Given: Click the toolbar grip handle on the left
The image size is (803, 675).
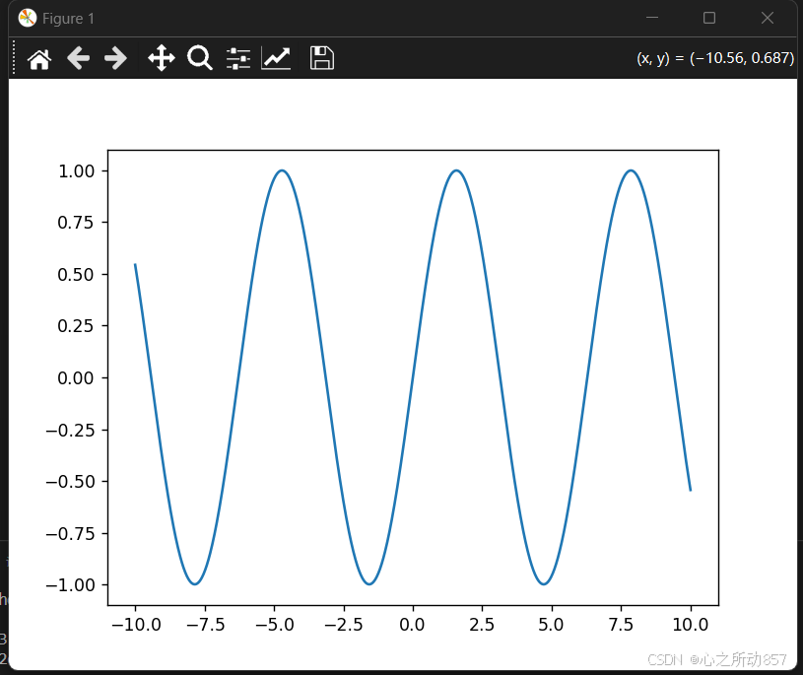Looking at the screenshot, I should click(x=12, y=58).
